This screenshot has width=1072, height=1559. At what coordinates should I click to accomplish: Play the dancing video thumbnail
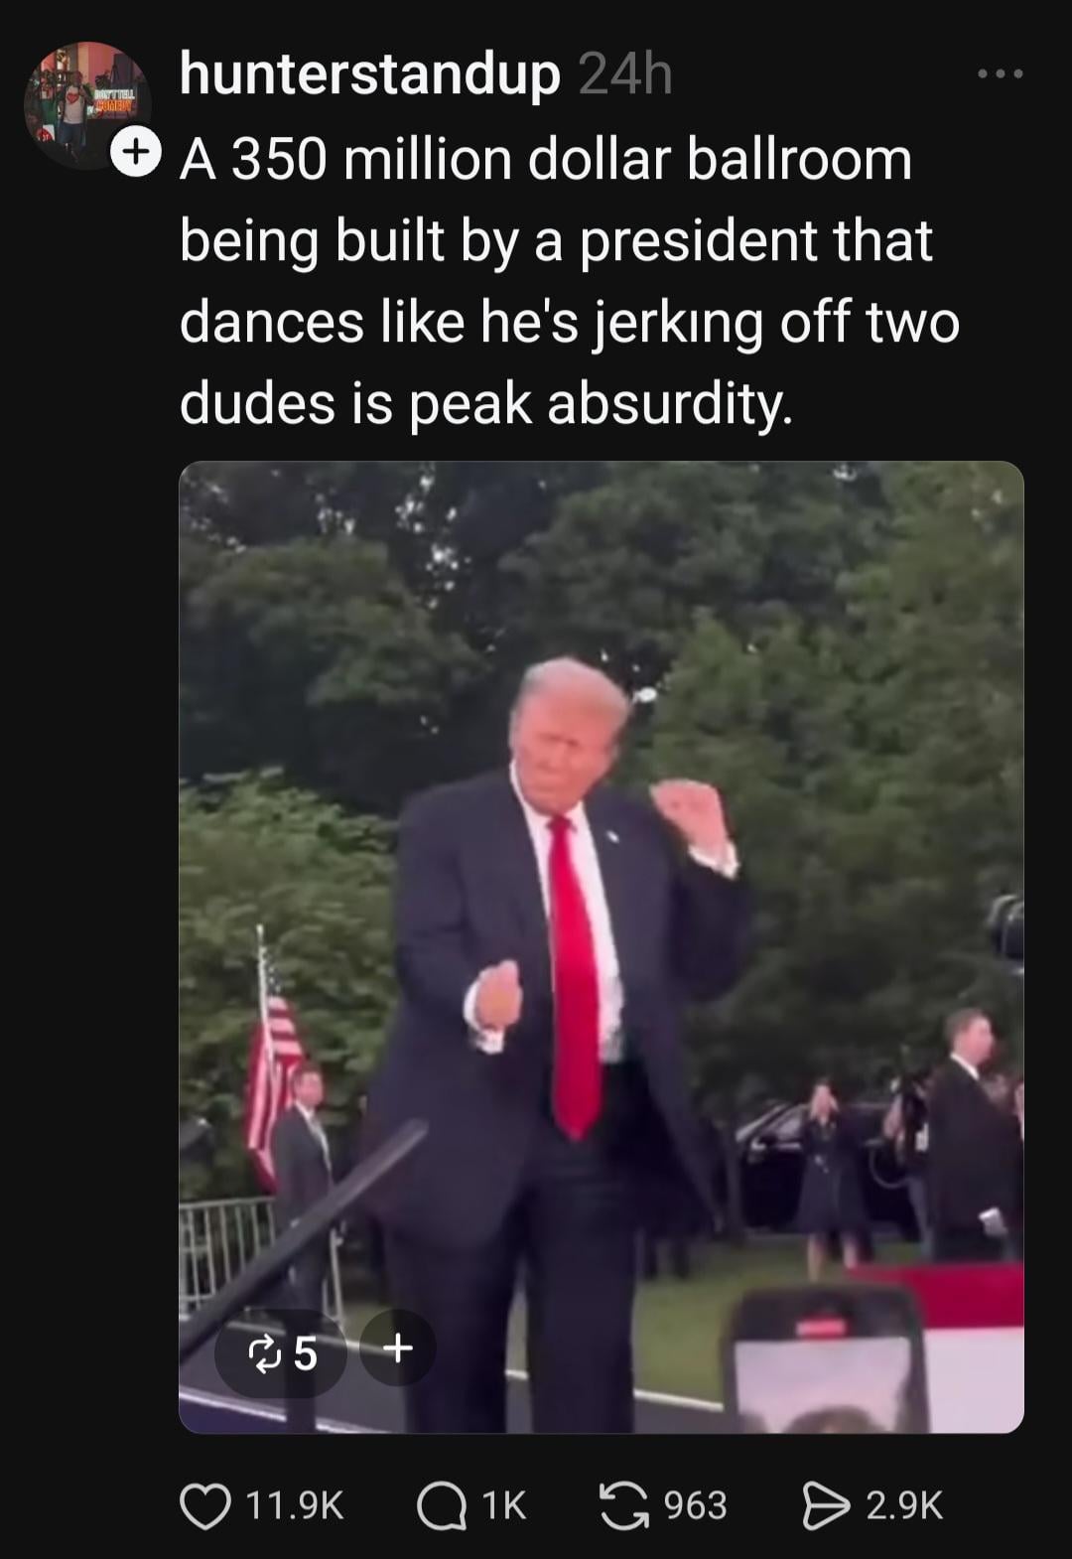[601, 946]
